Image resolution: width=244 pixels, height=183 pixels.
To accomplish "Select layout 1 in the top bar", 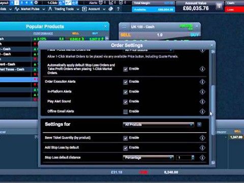I will point(12,3).
